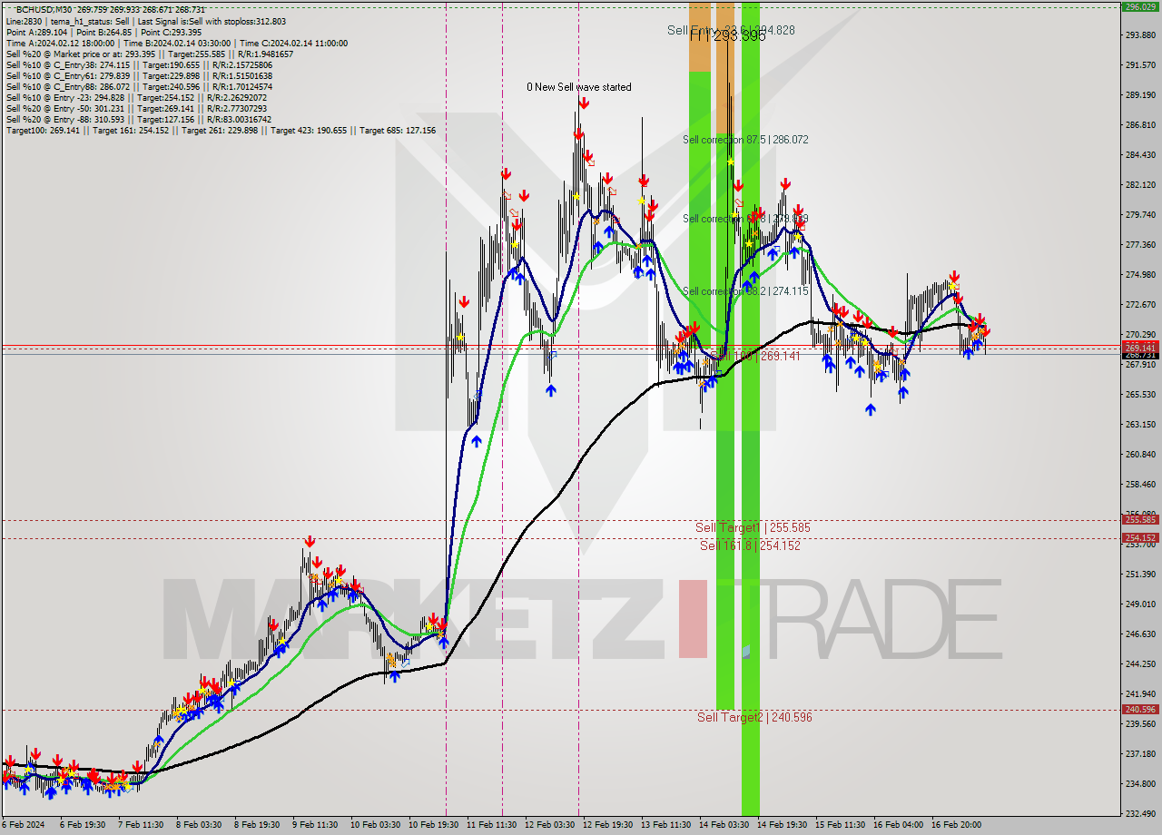
Task: Click the red 254.152 price tag on axis
Action: [x=1140, y=538]
